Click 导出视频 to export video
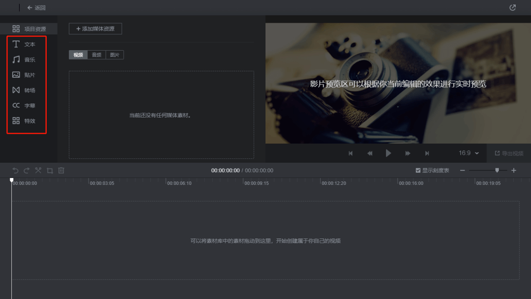This screenshot has width=531, height=299. click(509, 153)
